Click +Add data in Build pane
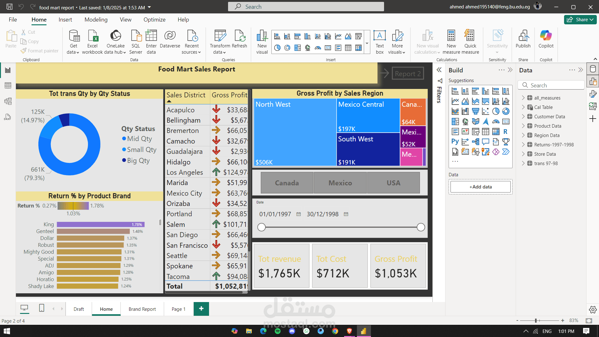 tap(480, 187)
